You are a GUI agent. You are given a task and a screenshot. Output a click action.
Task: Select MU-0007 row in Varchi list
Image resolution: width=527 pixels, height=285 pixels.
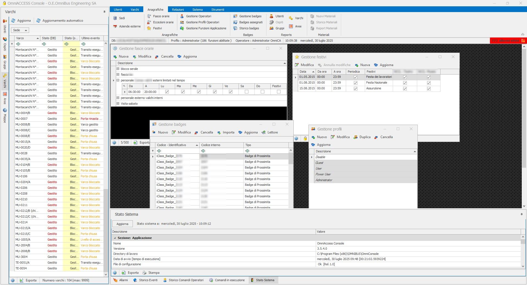click(x=59, y=119)
